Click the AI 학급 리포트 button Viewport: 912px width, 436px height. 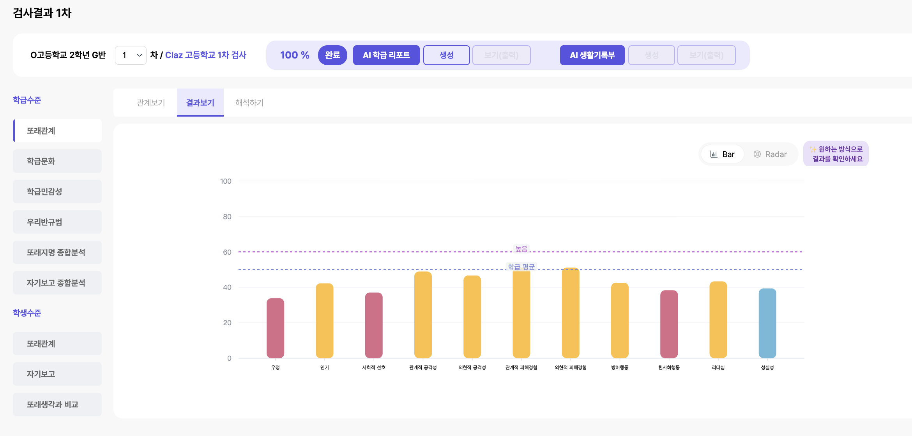(x=386, y=55)
